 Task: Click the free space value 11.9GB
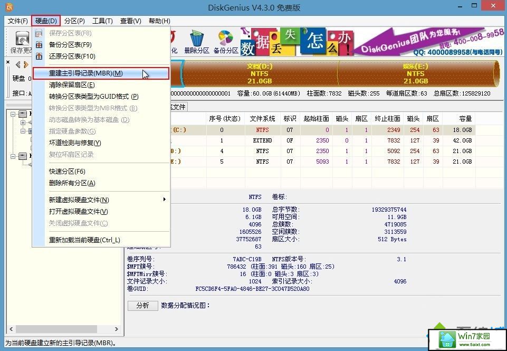pyautogui.click(x=397, y=217)
